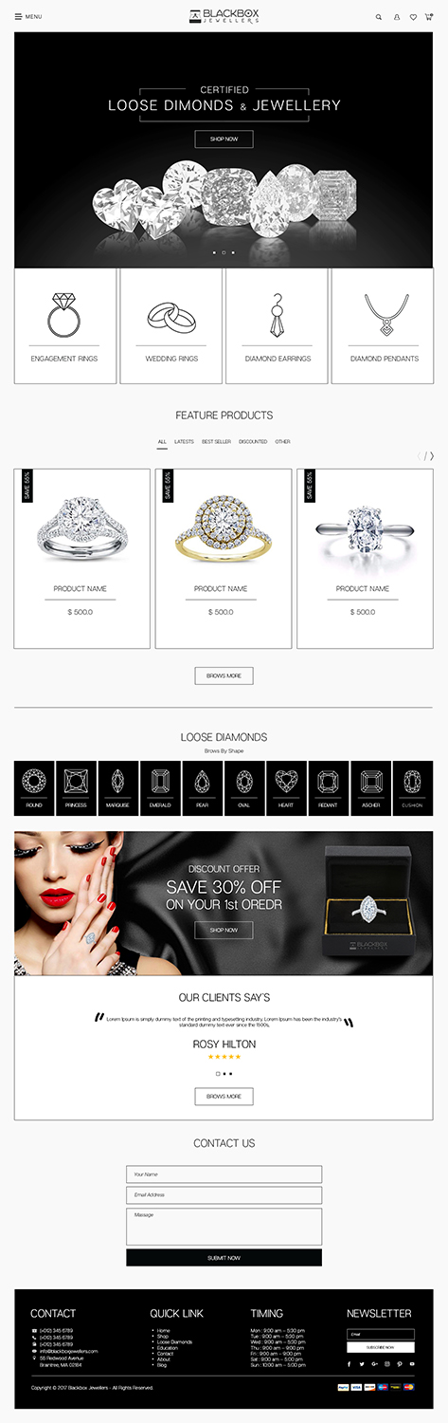The width and height of the screenshot is (448, 1423).
Task: Switch to the Best Seller tab
Action: click(x=216, y=442)
